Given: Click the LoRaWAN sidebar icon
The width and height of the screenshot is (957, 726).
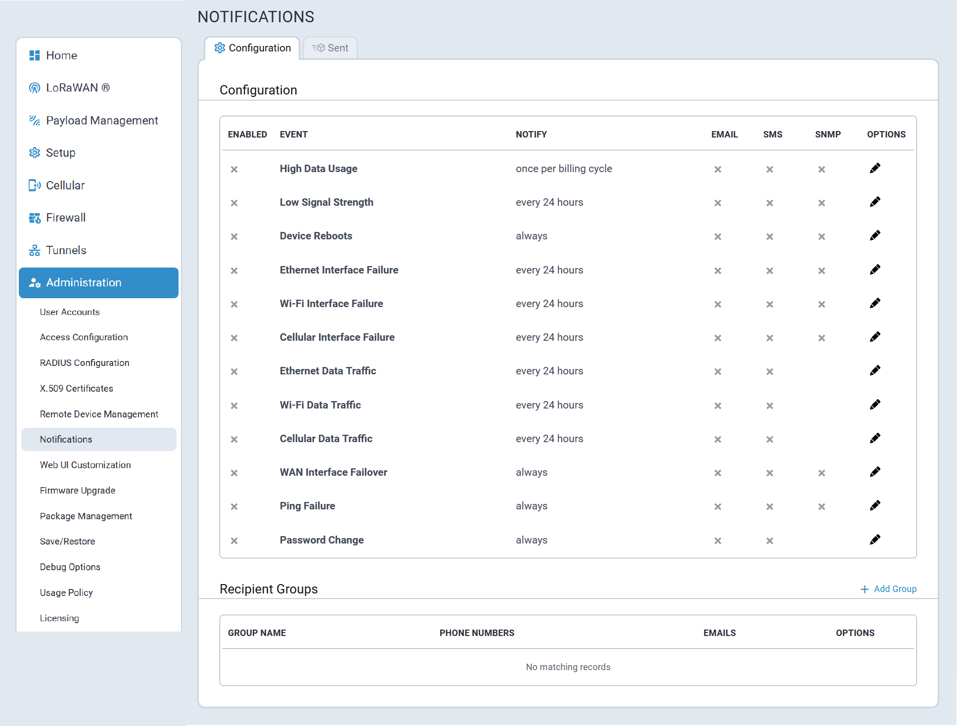Looking at the screenshot, I should 34,88.
